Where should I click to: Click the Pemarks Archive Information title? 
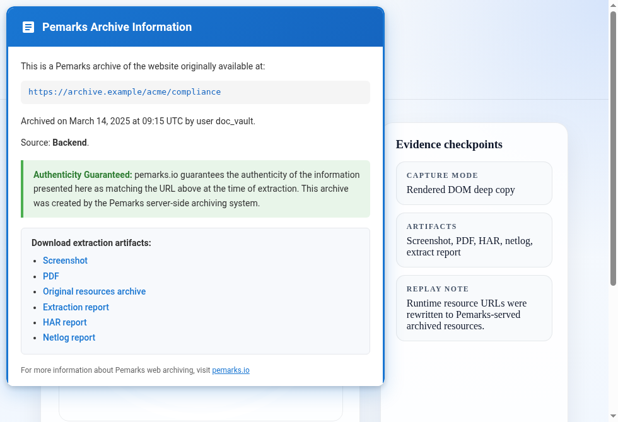pos(117,27)
